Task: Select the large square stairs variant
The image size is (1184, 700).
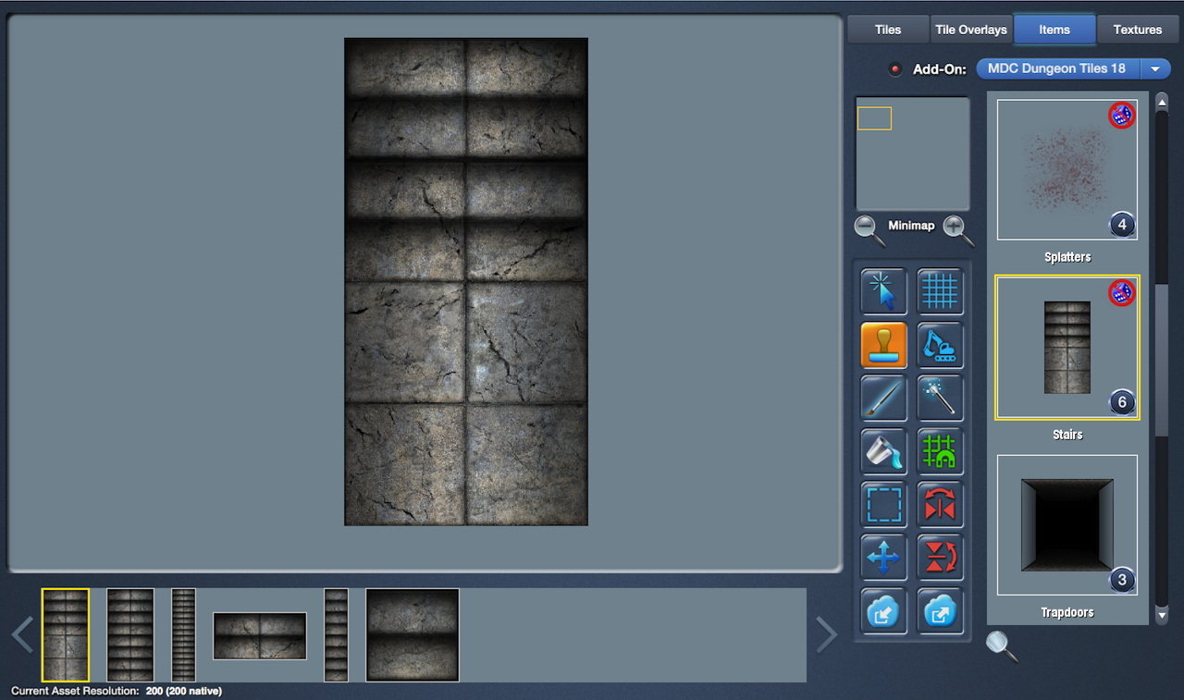Action: 413,635
